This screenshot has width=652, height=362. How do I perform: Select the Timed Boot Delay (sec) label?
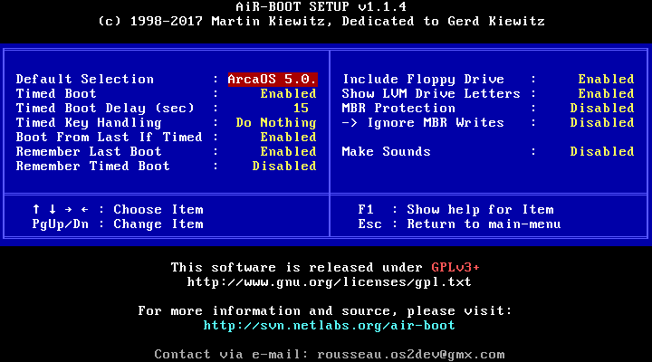tap(105, 108)
